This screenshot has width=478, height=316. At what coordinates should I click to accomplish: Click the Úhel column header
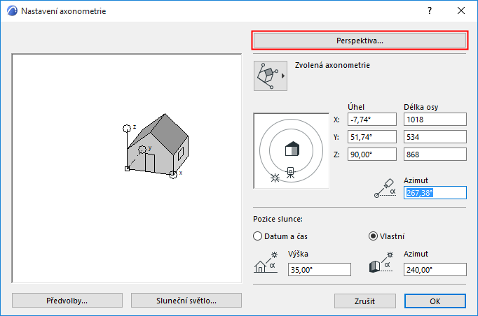tap(356, 107)
